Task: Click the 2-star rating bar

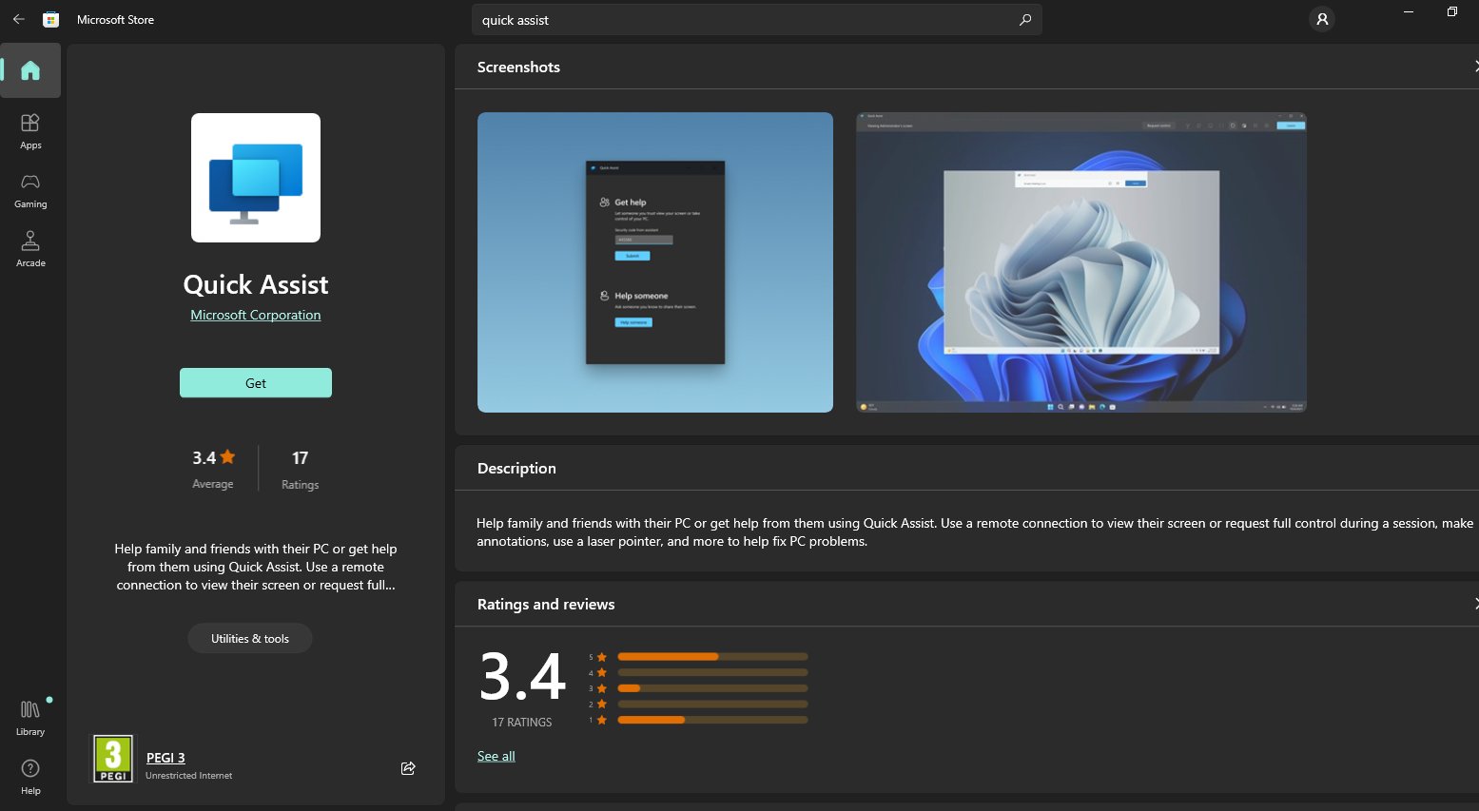Action: click(x=712, y=704)
